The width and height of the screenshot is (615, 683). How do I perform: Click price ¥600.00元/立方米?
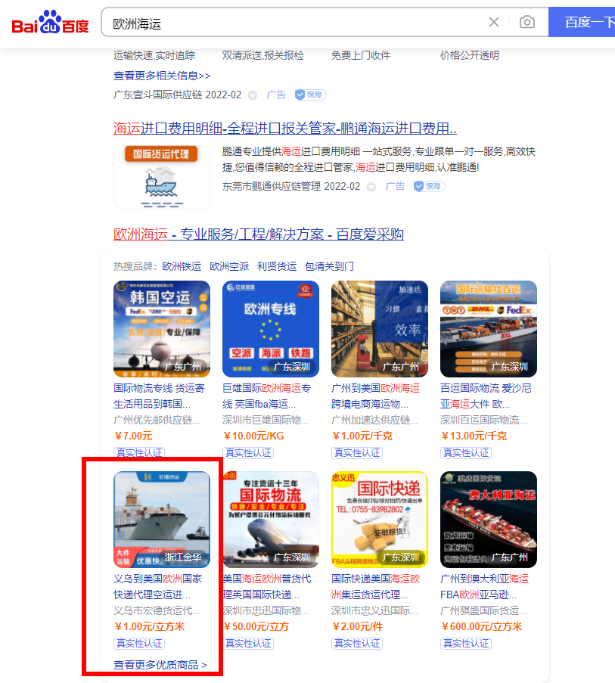pyautogui.click(x=481, y=627)
